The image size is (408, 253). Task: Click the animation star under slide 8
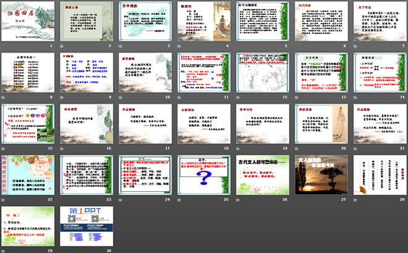pos(3,97)
